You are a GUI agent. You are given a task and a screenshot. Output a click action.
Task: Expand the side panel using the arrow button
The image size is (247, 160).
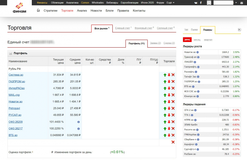point(239,30)
